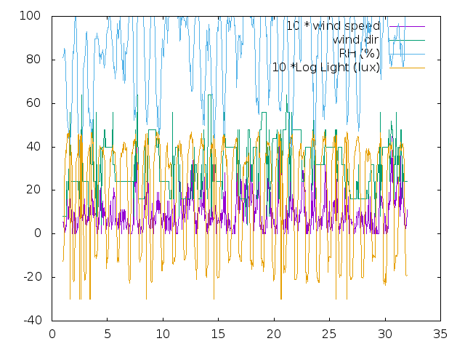Click the x-axis label 35
This screenshot has height=349, width=465.
(x=440, y=334)
